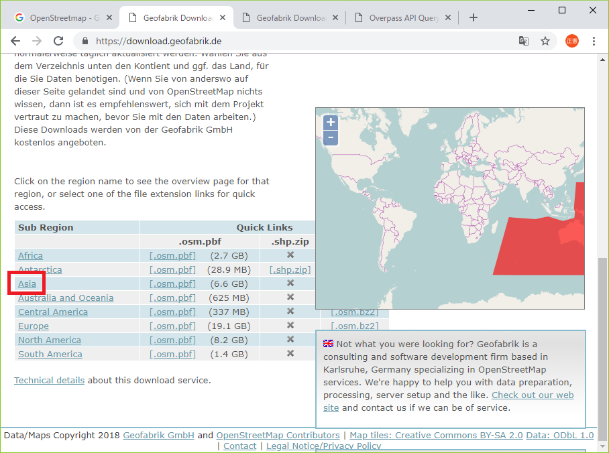This screenshot has height=453, width=609.
Task: Follow the 'Check out our web site' link
Action: coord(533,395)
